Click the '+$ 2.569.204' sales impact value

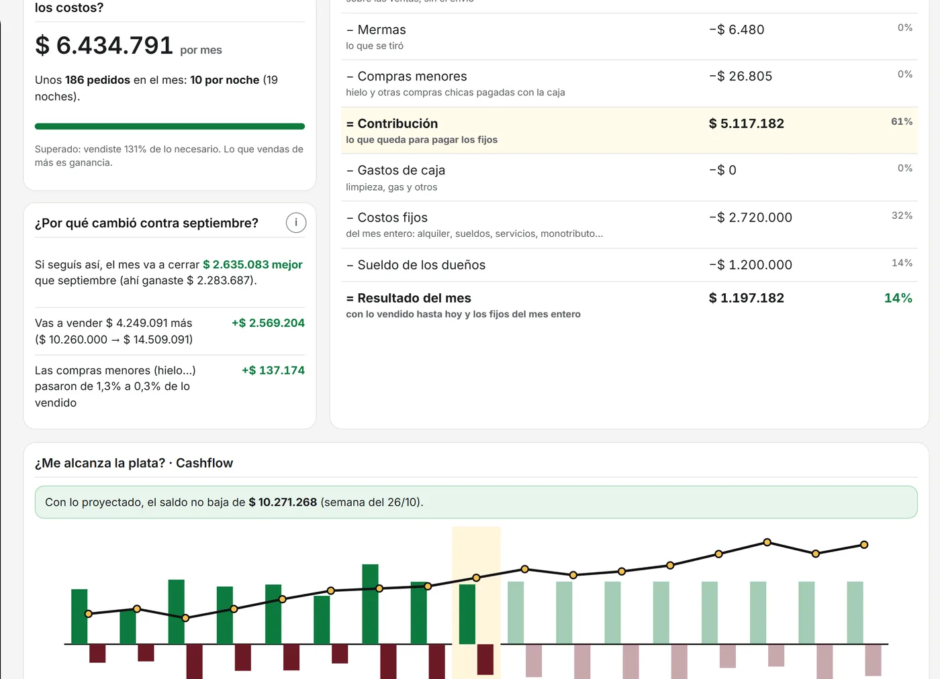point(268,323)
